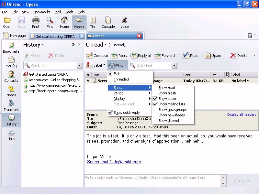This screenshot has height=194, width=259.
Task: Expand the mail Quick find dropdown arrow
Action: 174,66
